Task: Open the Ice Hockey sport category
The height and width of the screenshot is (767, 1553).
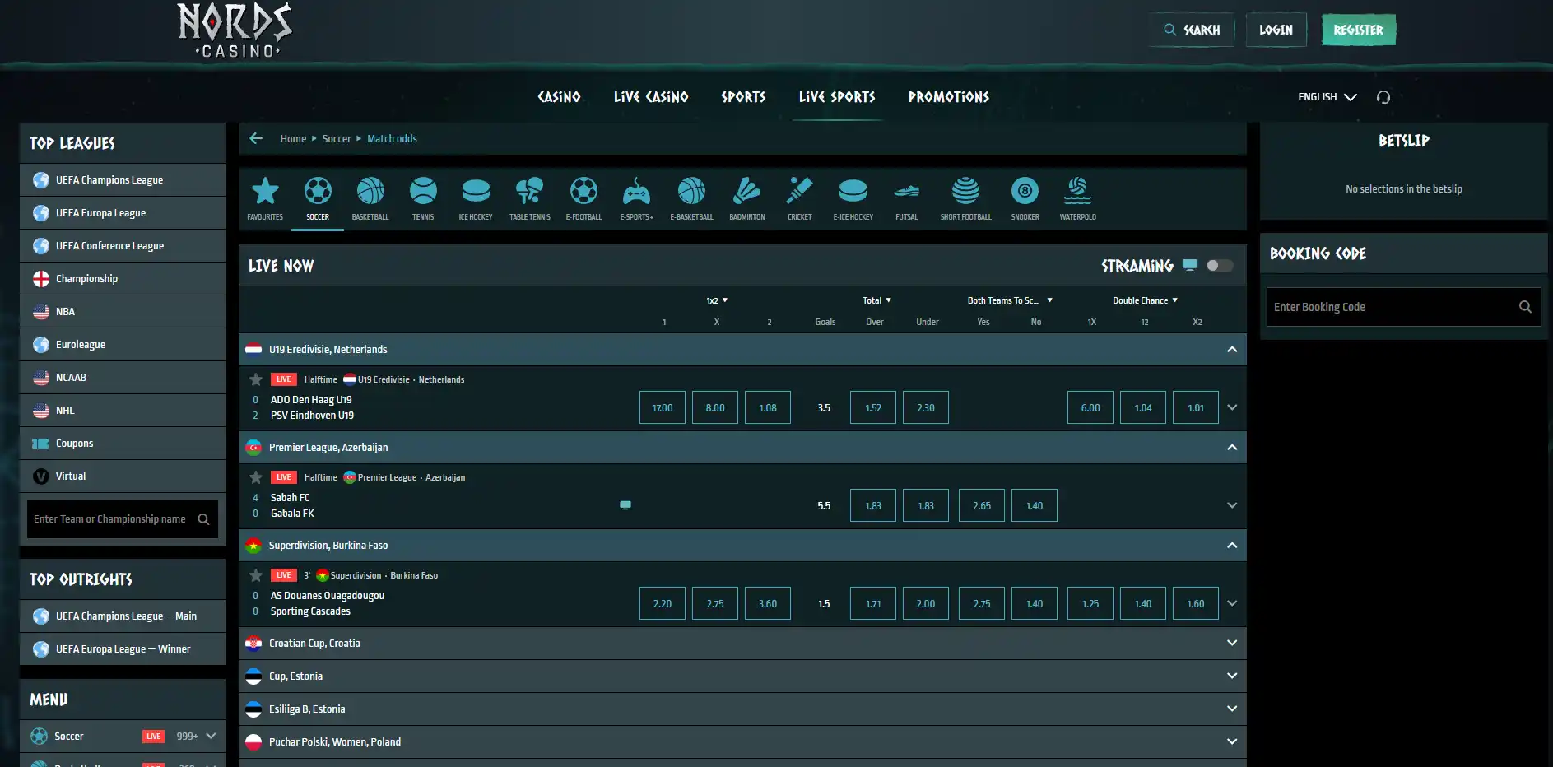Action: tap(476, 198)
